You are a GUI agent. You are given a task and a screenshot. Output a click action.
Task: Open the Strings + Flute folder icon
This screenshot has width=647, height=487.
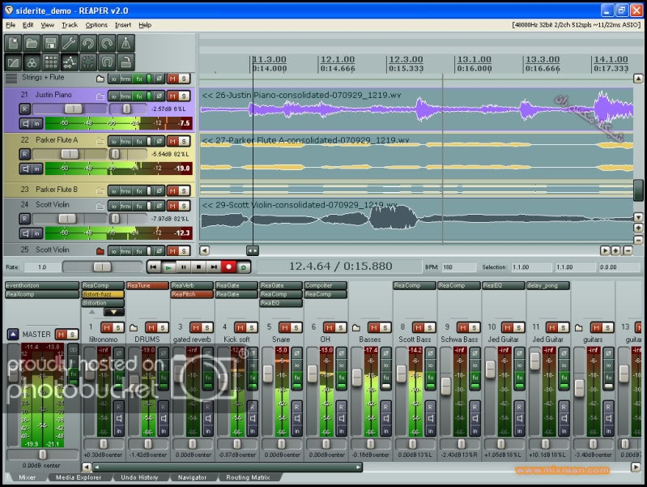(100, 79)
